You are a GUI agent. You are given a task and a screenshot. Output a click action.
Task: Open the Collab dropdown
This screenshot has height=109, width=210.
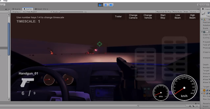tap(203, 5)
